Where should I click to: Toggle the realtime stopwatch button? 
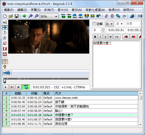pos(5,62)
